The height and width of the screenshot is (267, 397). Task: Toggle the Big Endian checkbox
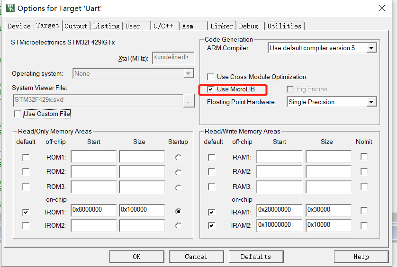[290, 89]
